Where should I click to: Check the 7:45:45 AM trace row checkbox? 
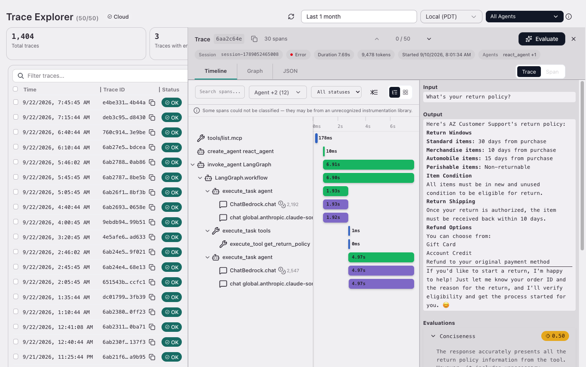click(x=15, y=102)
